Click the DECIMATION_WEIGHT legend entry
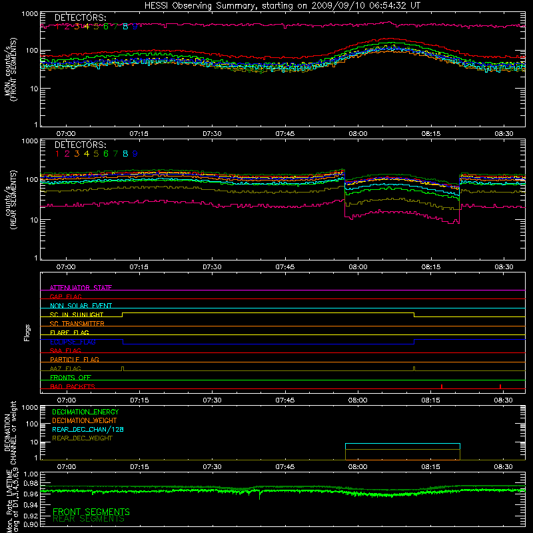Screen dimensions: 533x533 (x=85, y=420)
